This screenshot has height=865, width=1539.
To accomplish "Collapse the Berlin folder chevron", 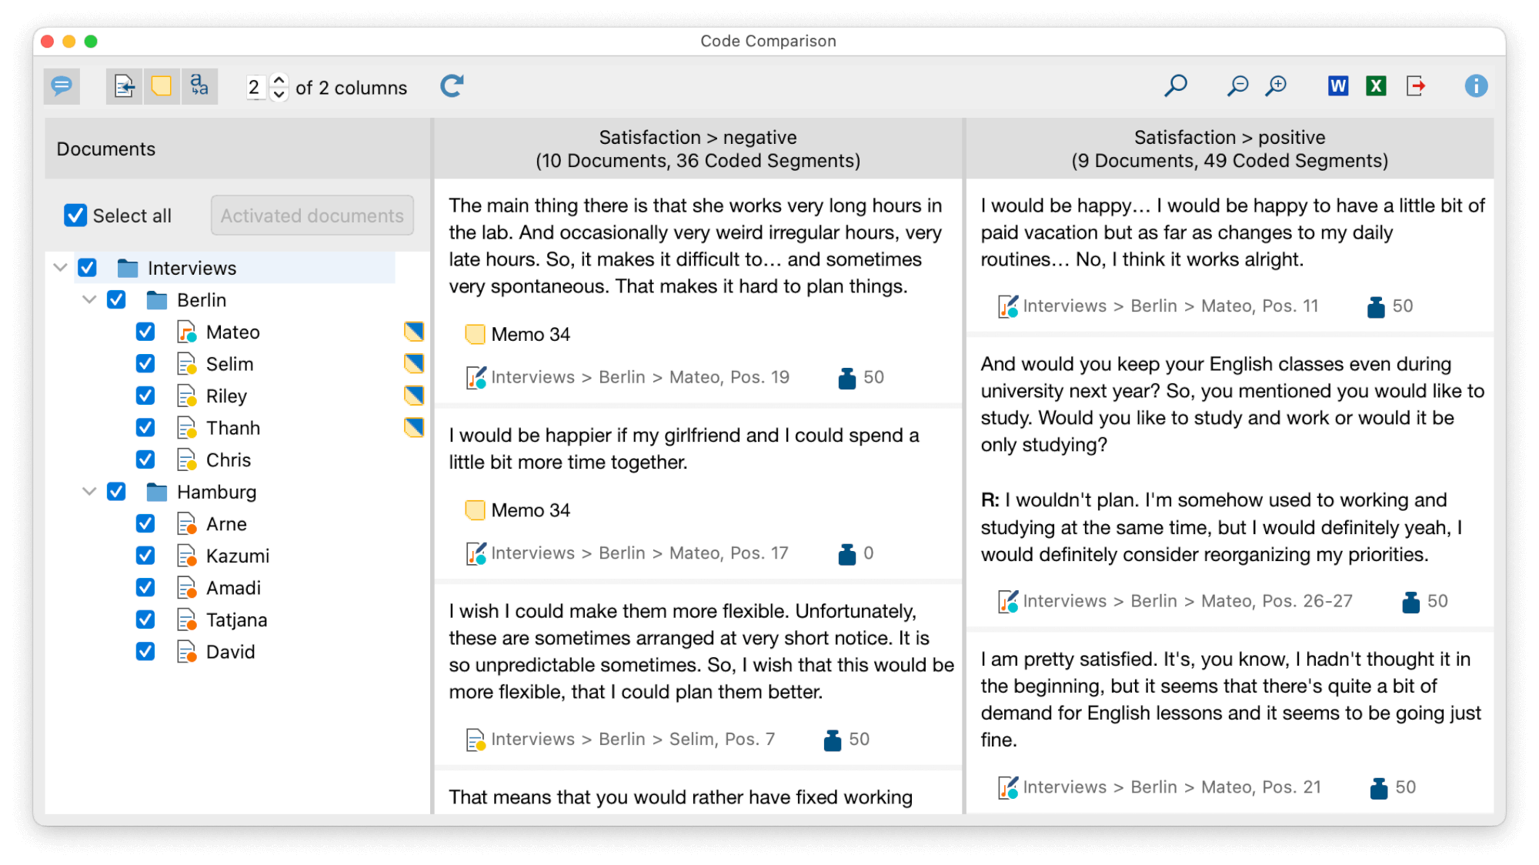I will point(88,299).
